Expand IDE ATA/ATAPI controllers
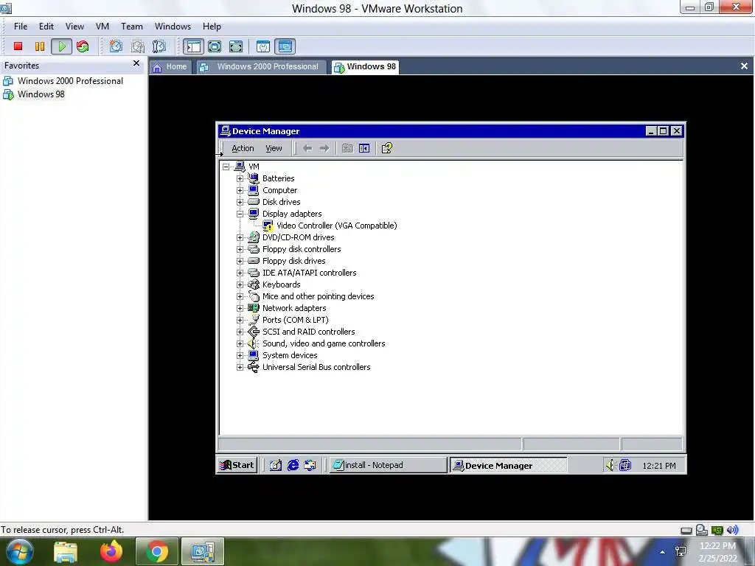The height and width of the screenshot is (566, 755). click(240, 273)
